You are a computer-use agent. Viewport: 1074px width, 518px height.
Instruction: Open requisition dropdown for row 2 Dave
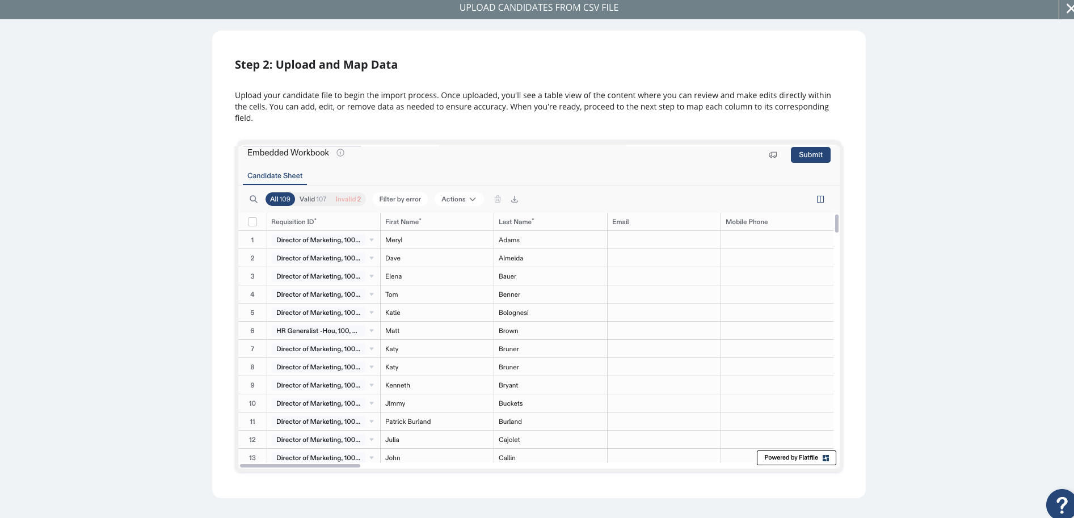coord(372,258)
